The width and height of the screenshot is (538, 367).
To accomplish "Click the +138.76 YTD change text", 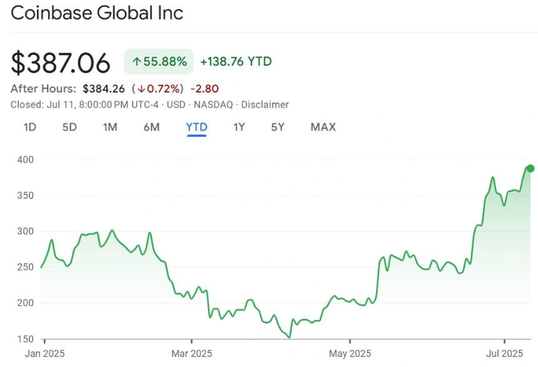I will coord(236,62).
